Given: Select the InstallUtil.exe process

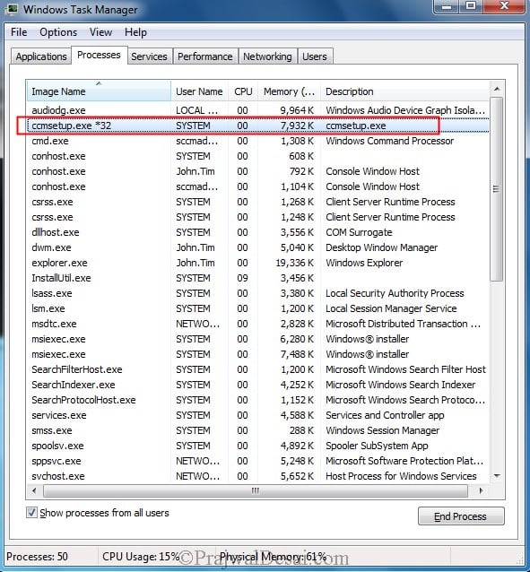Looking at the screenshot, I should pos(258,278).
